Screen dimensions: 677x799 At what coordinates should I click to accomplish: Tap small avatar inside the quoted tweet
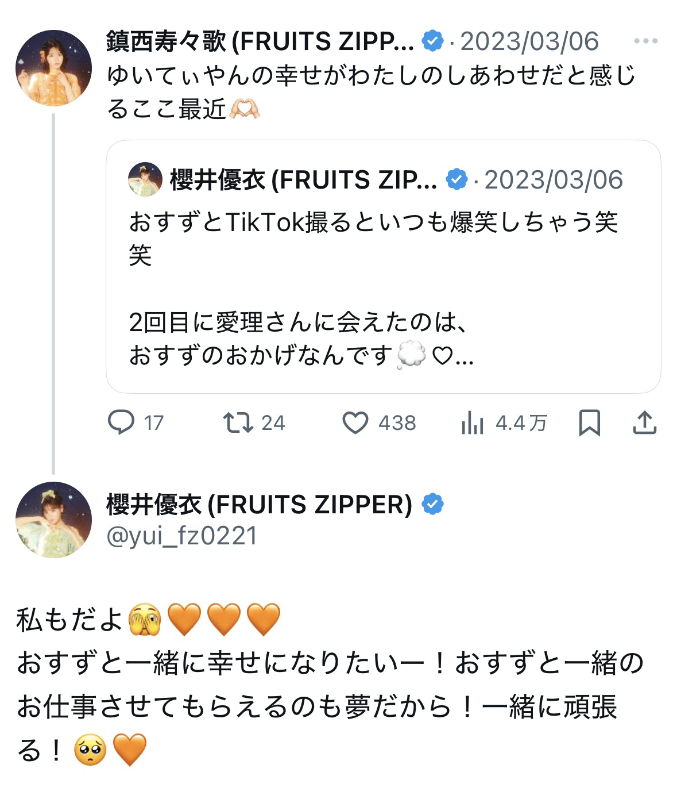145,179
